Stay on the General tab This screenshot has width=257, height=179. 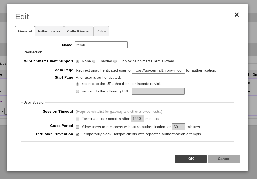(x=25, y=31)
